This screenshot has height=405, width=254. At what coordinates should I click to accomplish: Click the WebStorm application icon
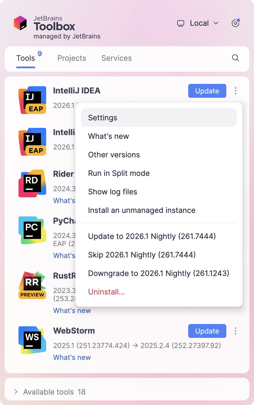tap(32, 340)
